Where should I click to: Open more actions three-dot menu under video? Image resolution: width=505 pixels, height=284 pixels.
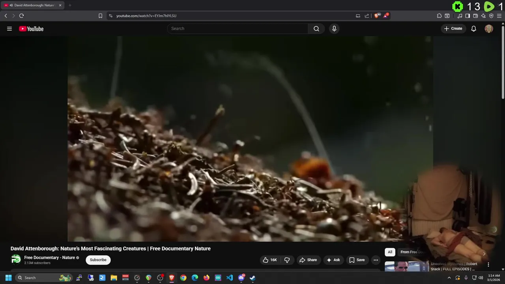pos(376,260)
